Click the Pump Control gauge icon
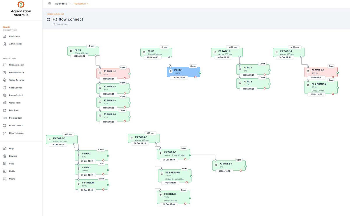Viewport: 350px width, 216px height. (5, 95)
